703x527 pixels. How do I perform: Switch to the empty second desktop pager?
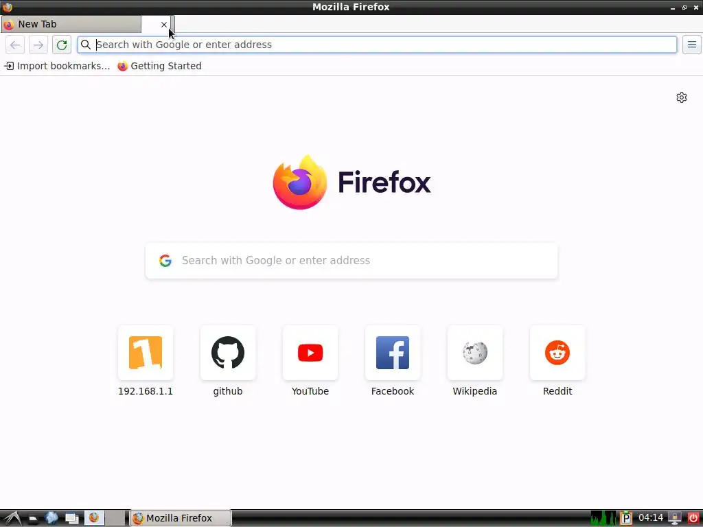pos(115,519)
